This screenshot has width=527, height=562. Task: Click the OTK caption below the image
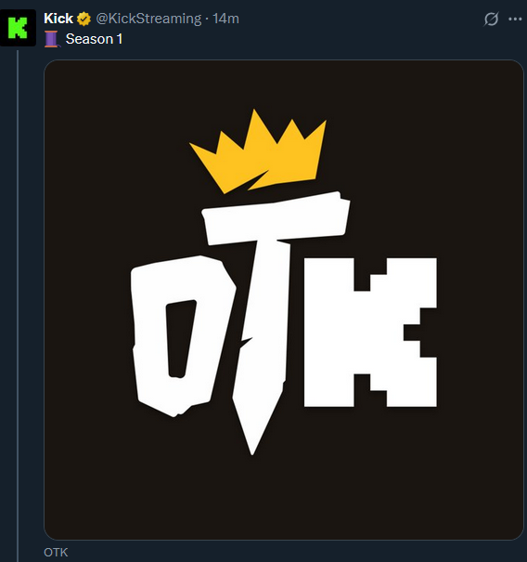[56, 553]
